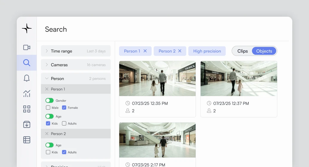Uncheck Female checkbox for Person 1
309x167 pixels.
pos(64,108)
